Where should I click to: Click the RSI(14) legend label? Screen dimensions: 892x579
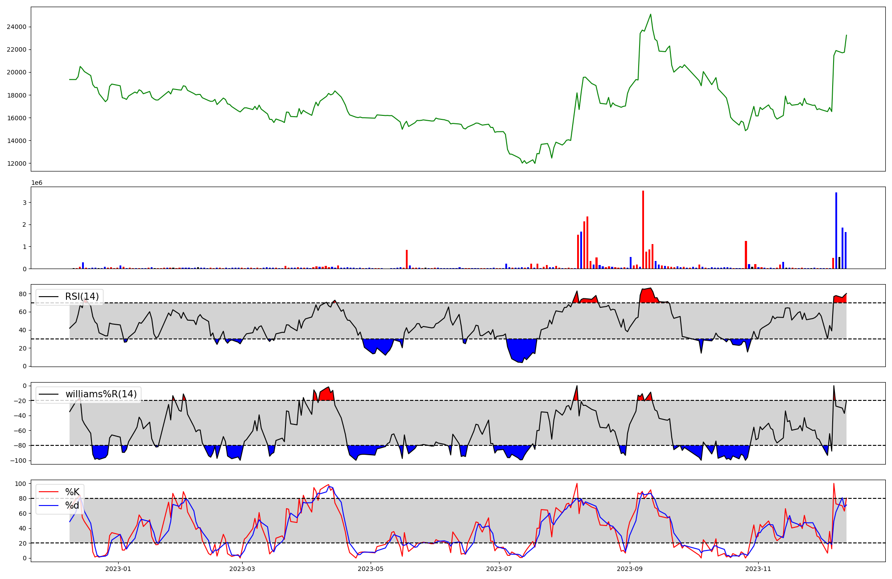coord(82,297)
